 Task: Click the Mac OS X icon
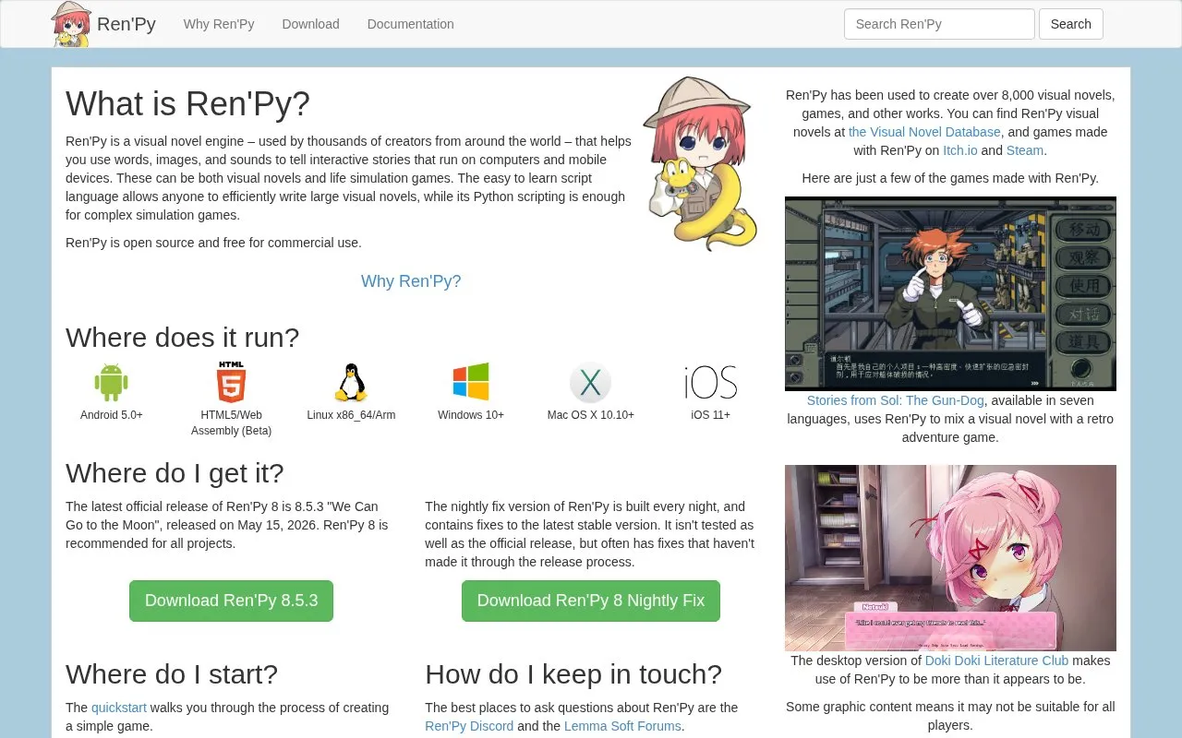(591, 382)
